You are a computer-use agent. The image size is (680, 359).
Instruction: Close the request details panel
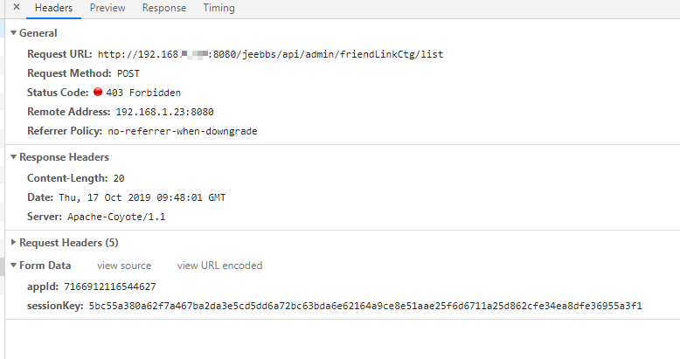click(17, 8)
